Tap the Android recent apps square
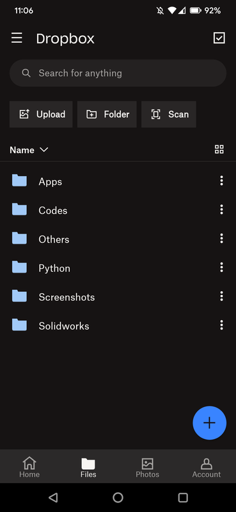236x512 pixels. pyautogui.click(x=183, y=497)
